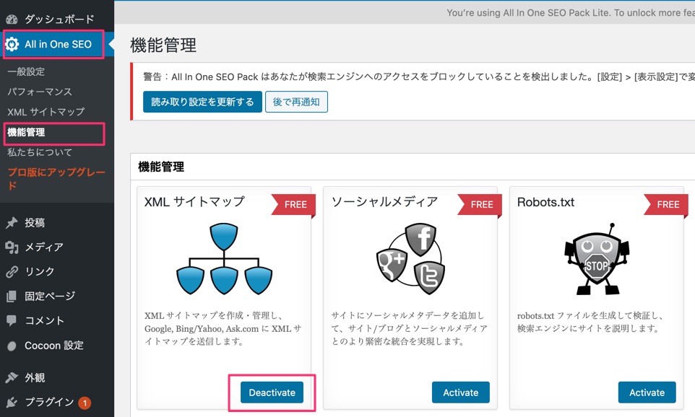Screen dimensions: 695x417
Task: Click the FREE ribbon on Robots.txt card
Action: pos(666,204)
